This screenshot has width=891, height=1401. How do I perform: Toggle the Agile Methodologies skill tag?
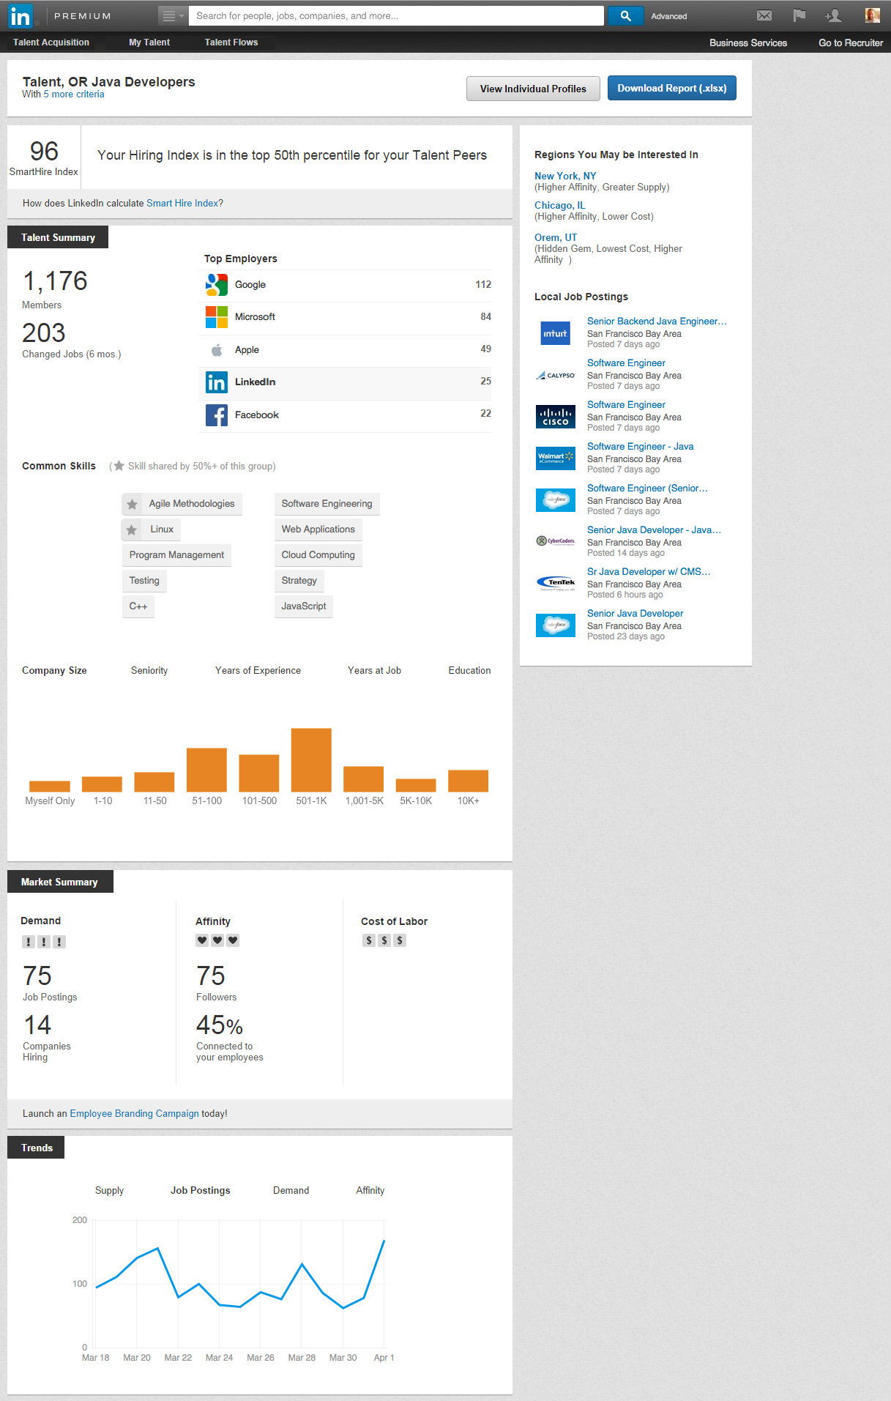[x=182, y=504]
